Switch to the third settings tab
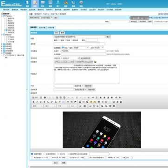168x168 pixels. [51, 27]
